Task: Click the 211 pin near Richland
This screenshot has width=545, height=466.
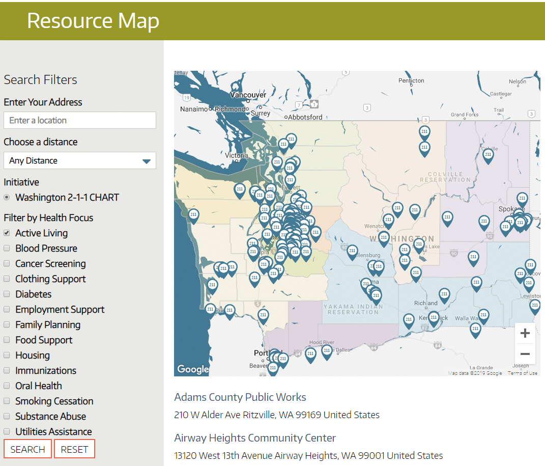Action: pyautogui.click(x=444, y=295)
